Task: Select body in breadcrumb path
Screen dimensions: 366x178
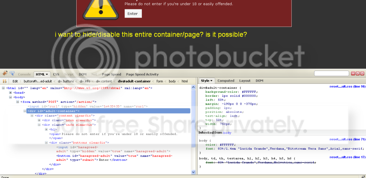Action: (x=172, y=81)
